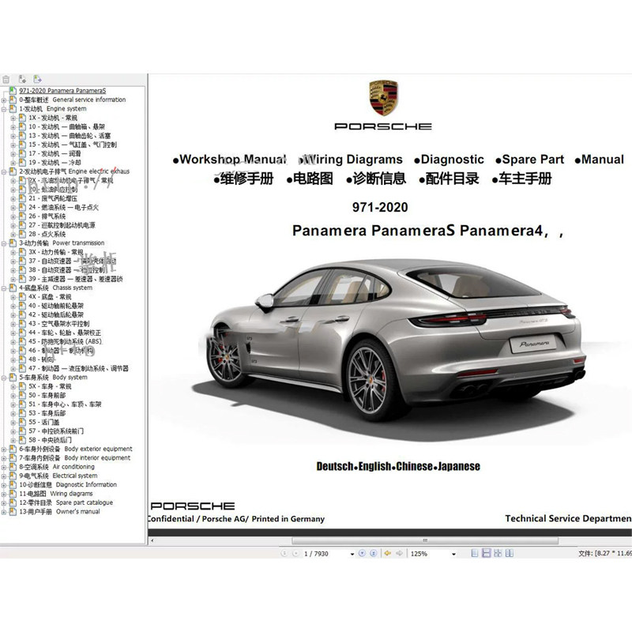This screenshot has width=632, height=632.
Task: Open bookmark 47 - 制动器 — 液压制动系统
Action: coord(78,368)
